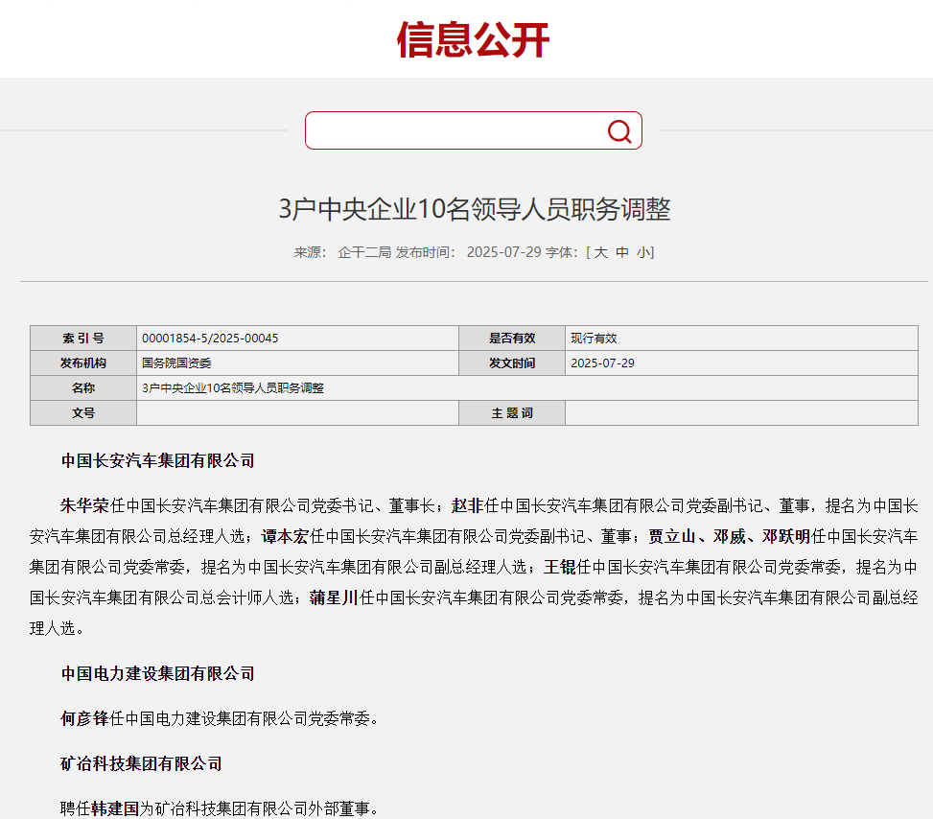This screenshot has width=933, height=819.
Task: Click the 索引号 table label
Action: [x=83, y=339]
